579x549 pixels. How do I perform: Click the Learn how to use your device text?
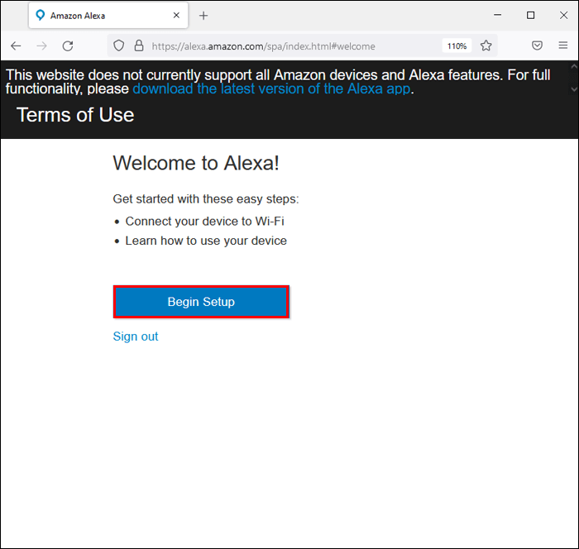(206, 241)
